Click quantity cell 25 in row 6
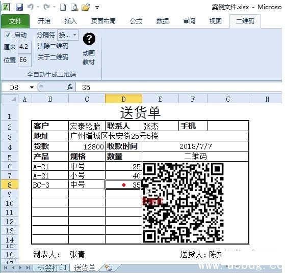Image resolution: width=285 pixels, height=273 pixels. pyautogui.click(x=123, y=166)
